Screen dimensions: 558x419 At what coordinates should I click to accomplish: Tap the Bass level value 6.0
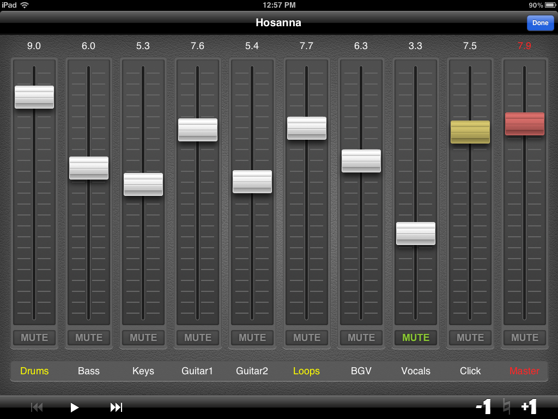point(88,46)
